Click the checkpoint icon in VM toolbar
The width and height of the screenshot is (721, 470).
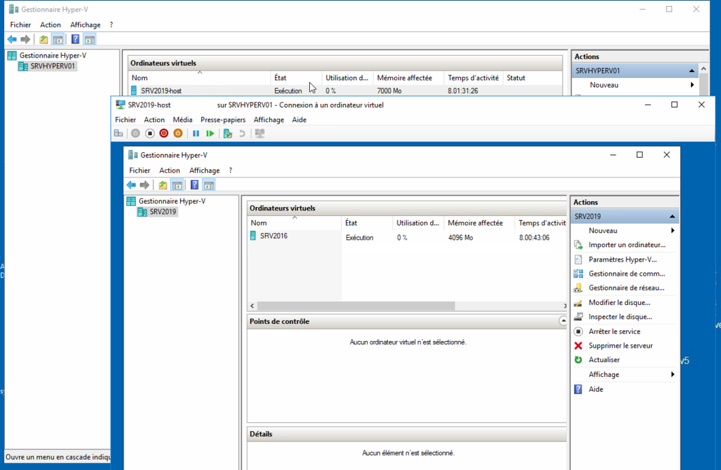[228, 134]
